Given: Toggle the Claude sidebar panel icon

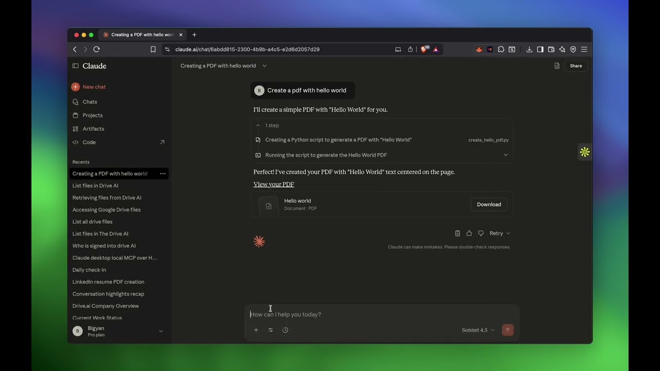Looking at the screenshot, I should pyautogui.click(x=75, y=66).
